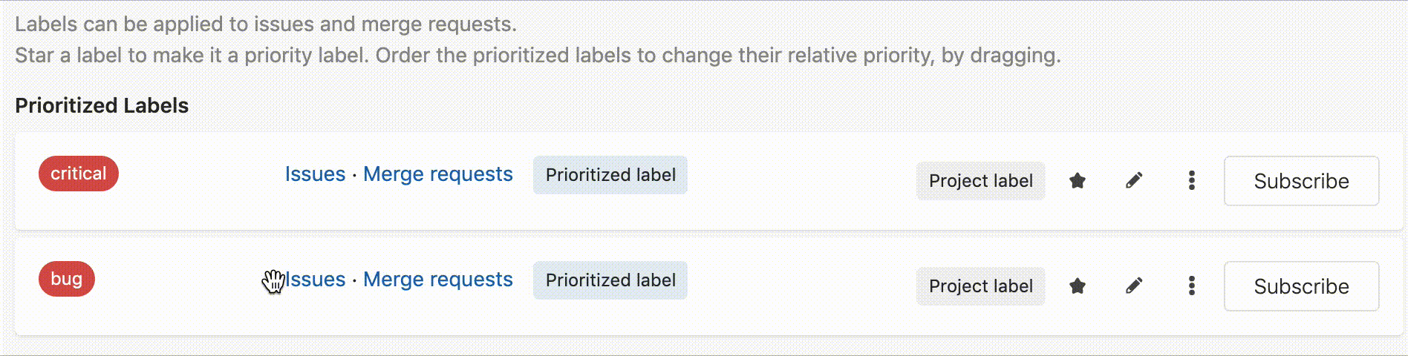The width and height of the screenshot is (1408, 356).
Task: Click the critical row's Project label badge
Action: (980, 181)
